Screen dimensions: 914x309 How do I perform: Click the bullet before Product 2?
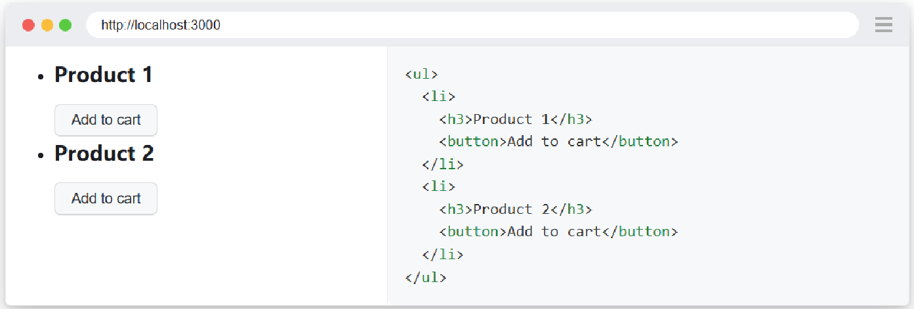click(41, 155)
